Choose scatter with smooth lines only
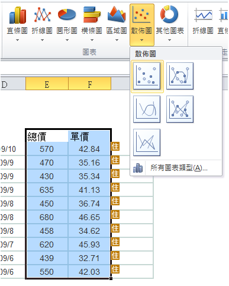Screen dimensions: 229x286 (x=147, y=109)
